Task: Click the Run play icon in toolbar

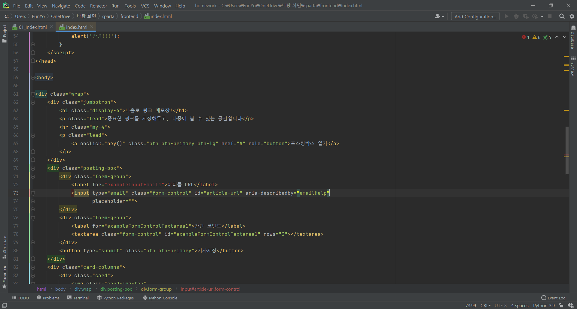Action: pos(507,16)
